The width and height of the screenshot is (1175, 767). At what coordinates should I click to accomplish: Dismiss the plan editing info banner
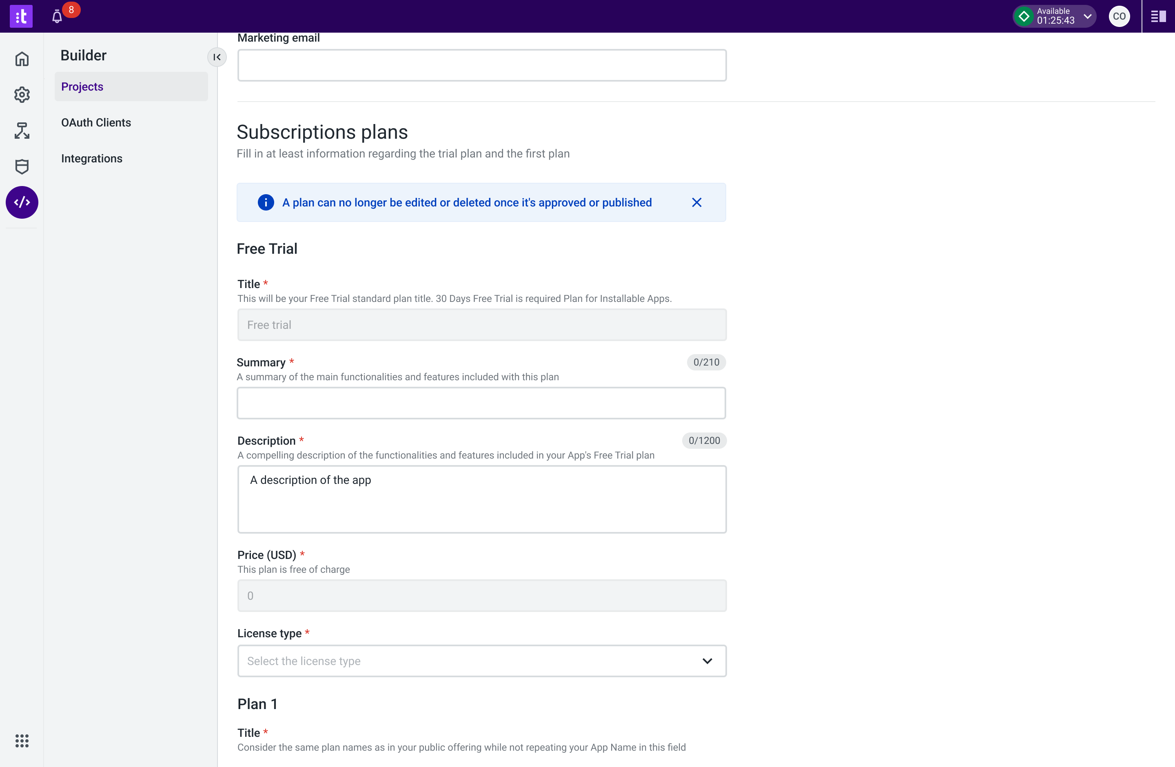click(x=696, y=202)
